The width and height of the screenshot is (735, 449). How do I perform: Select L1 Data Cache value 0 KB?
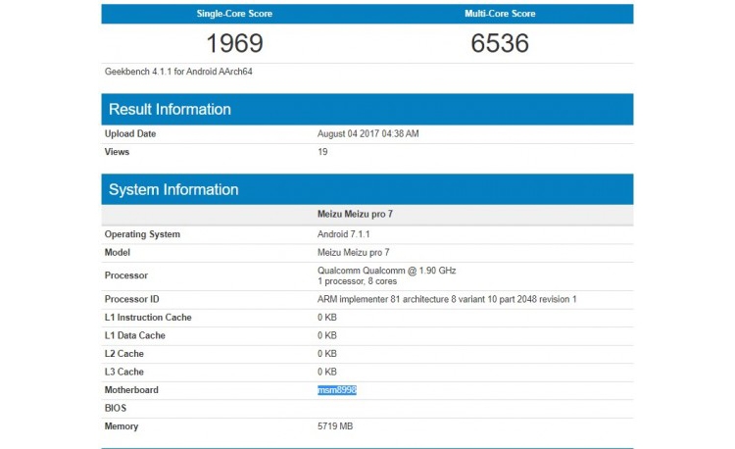point(327,335)
